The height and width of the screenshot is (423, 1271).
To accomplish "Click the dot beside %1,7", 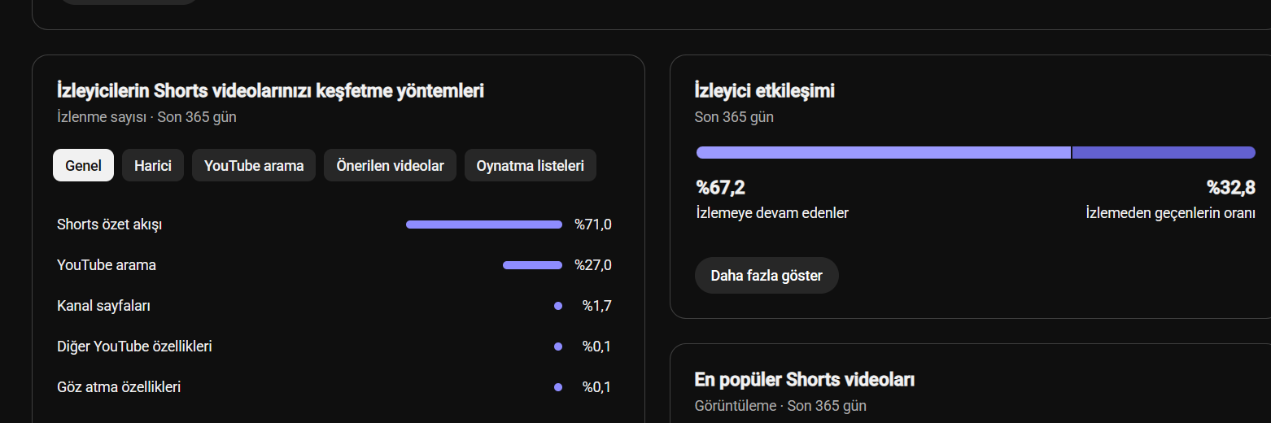I will tap(558, 306).
